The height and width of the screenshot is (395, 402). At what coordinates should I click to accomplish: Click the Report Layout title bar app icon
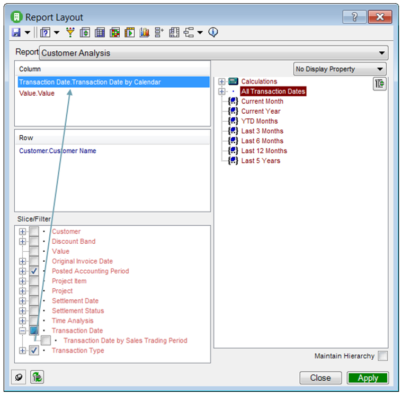pyautogui.click(x=16, y=17)
